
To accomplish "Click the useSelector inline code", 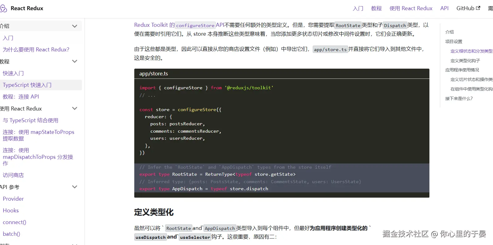I will 195,237.
